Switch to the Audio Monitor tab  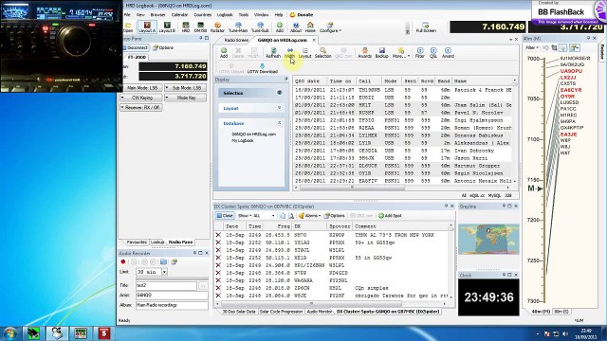pyautogui.click(x=320, y=312)
